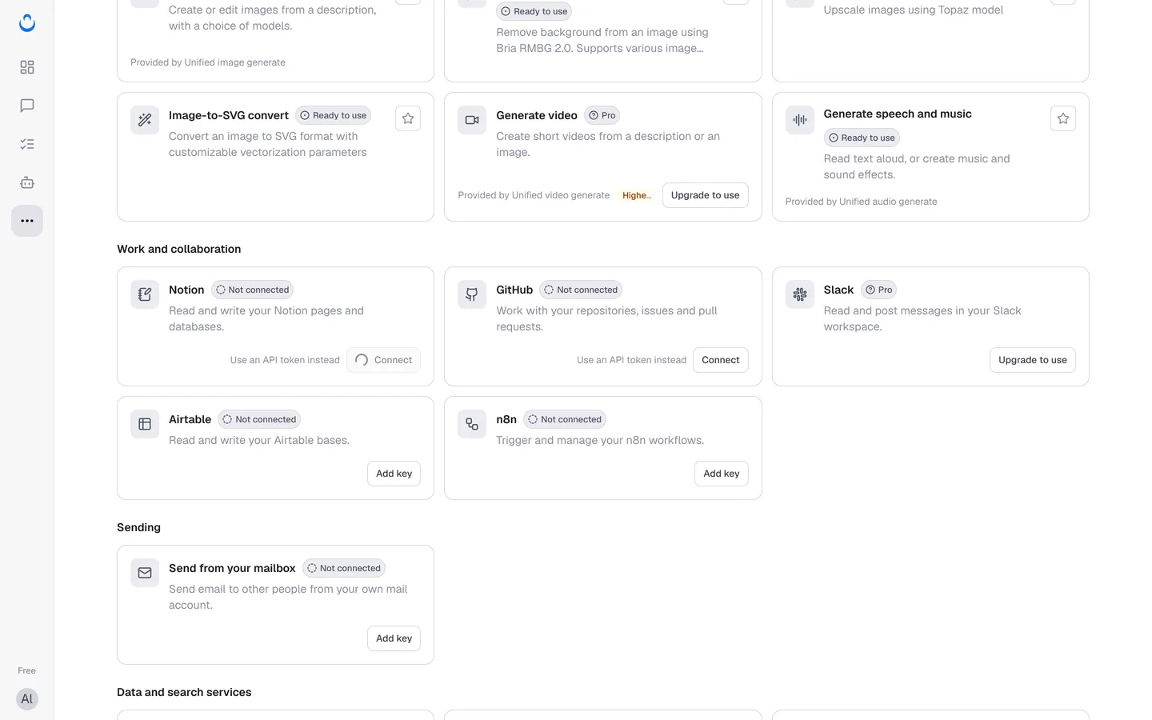Screen dimensions: 1152x720
Task: Click the AI user avatar
Action: 27,699
